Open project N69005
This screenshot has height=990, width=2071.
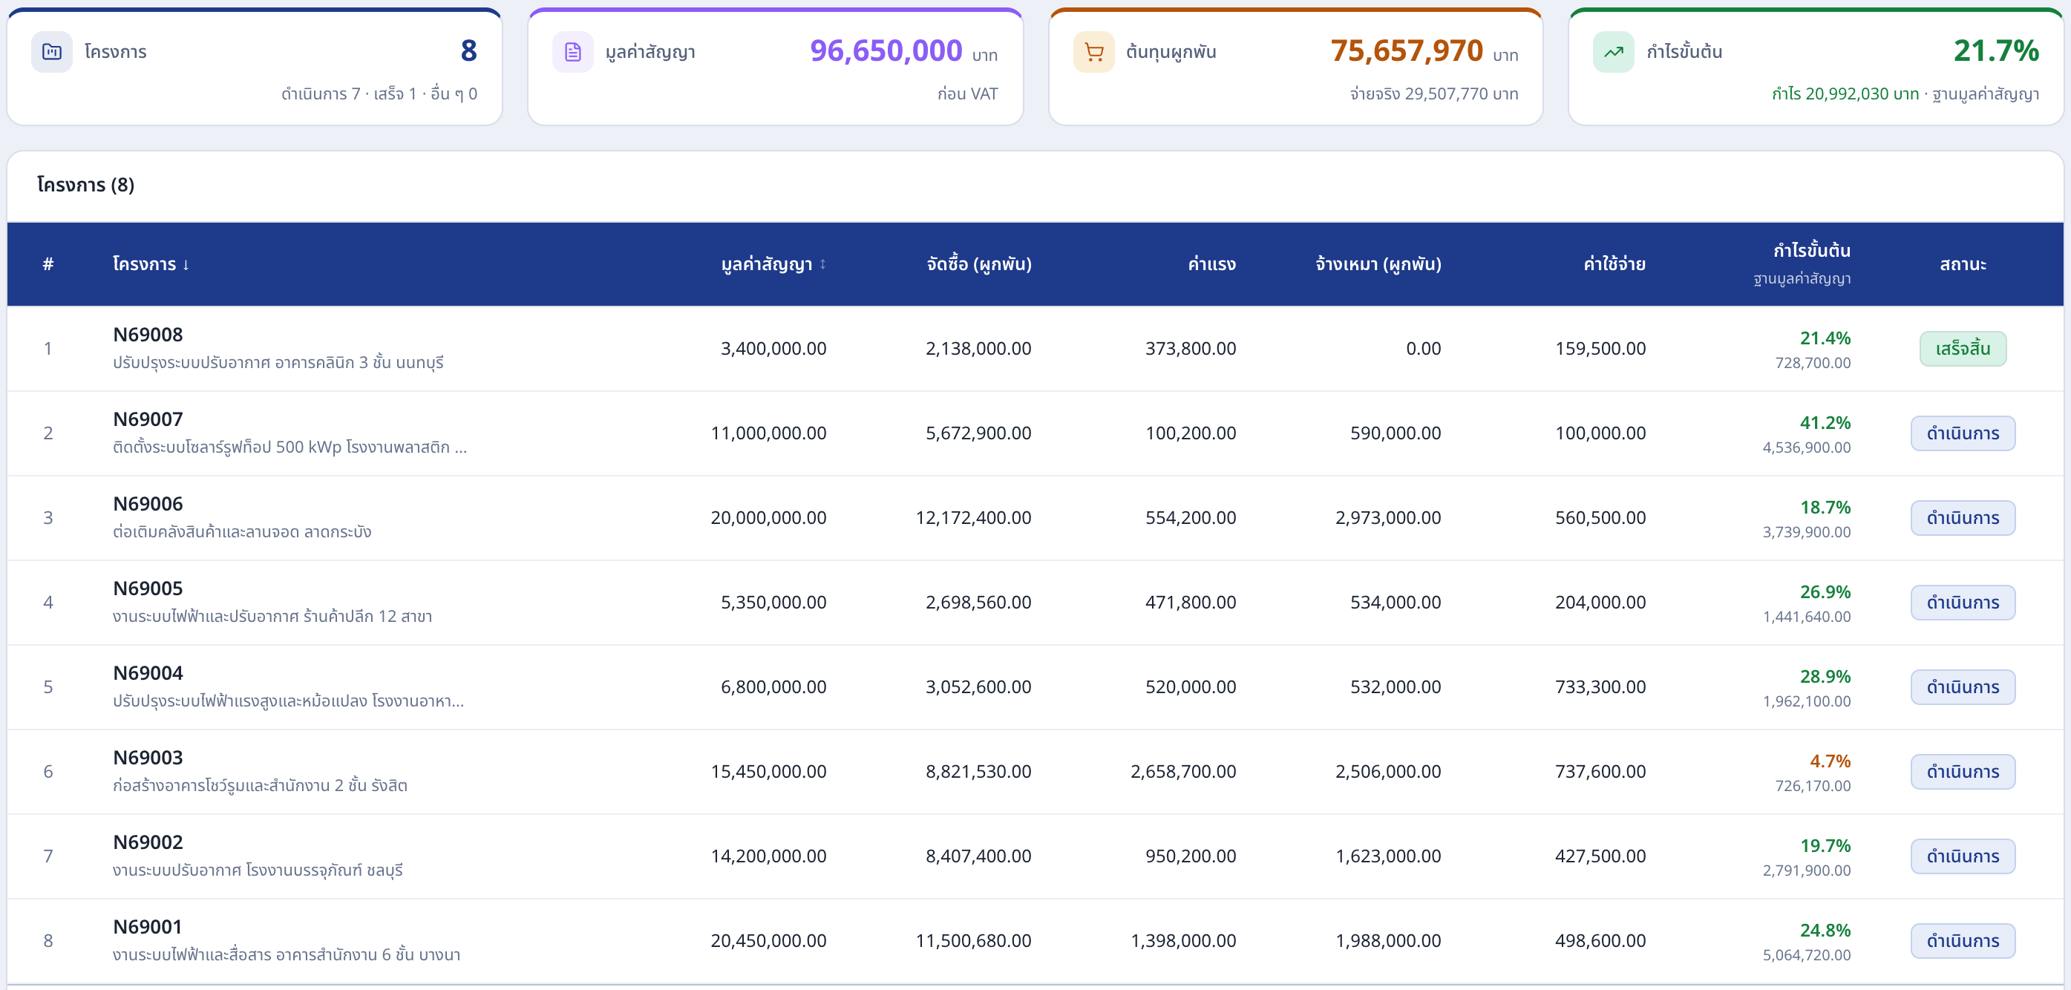pyautogui.click(x=148, y=589)
